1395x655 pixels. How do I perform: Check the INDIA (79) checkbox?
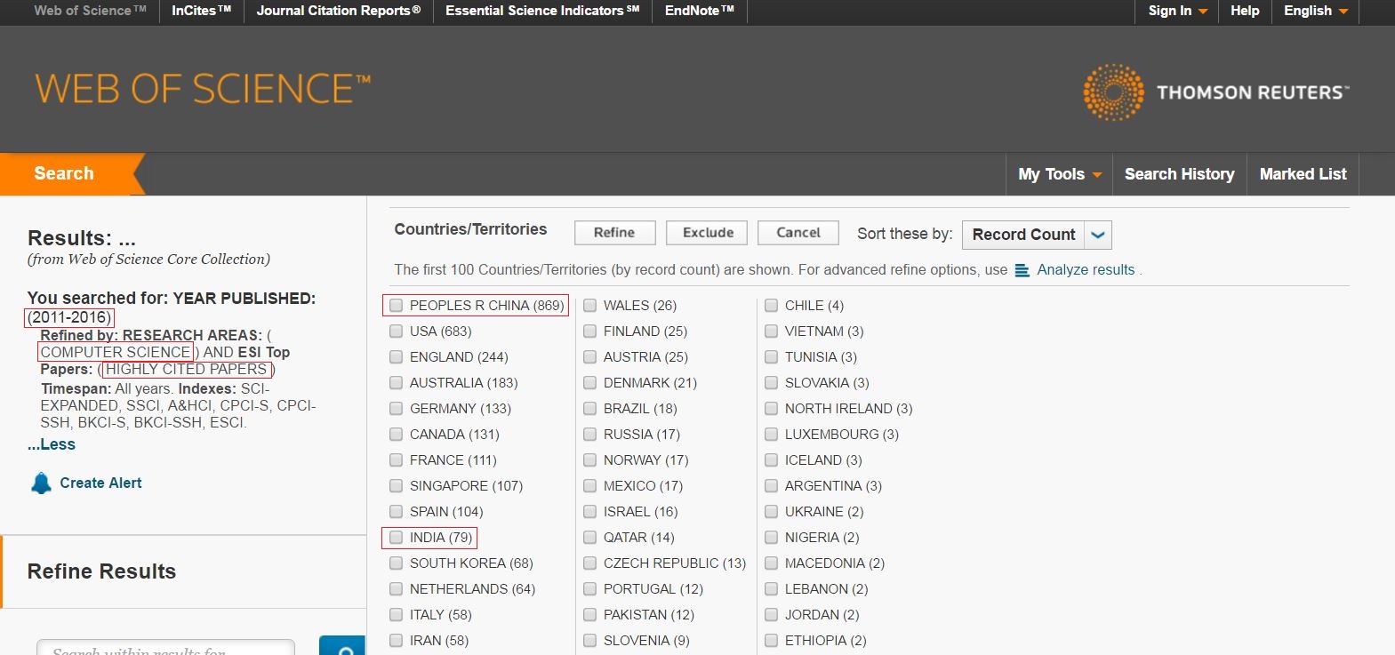pyautogui.click(x=397, y=538)
